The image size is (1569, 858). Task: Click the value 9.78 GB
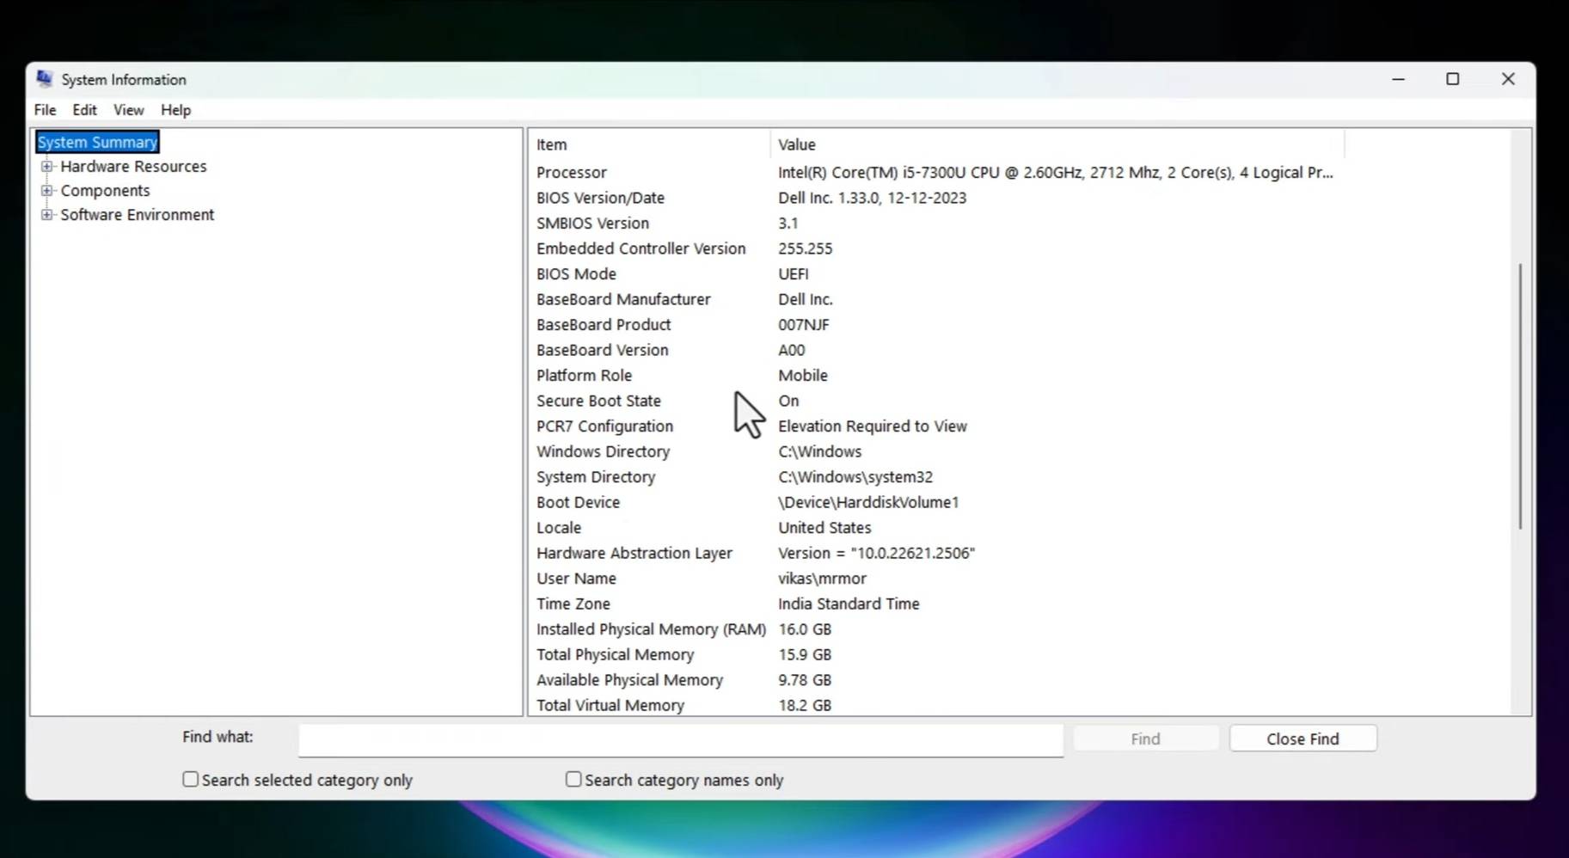(805, 680)
